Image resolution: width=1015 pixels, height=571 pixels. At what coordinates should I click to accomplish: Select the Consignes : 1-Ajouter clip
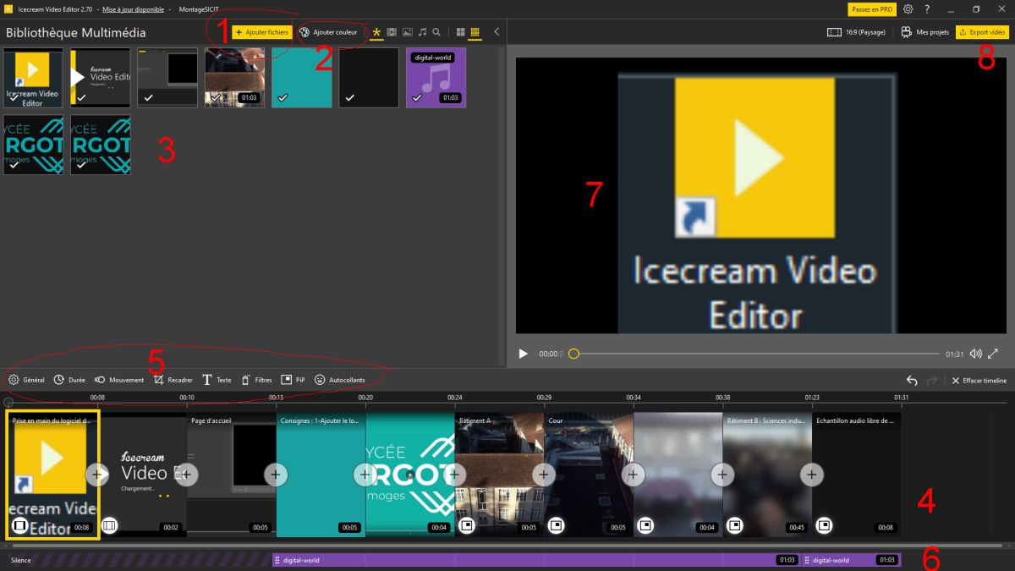tap(321, 475)
